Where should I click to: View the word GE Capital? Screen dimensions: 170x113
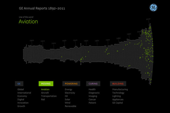pyautogui.click(x=118, y=103)
